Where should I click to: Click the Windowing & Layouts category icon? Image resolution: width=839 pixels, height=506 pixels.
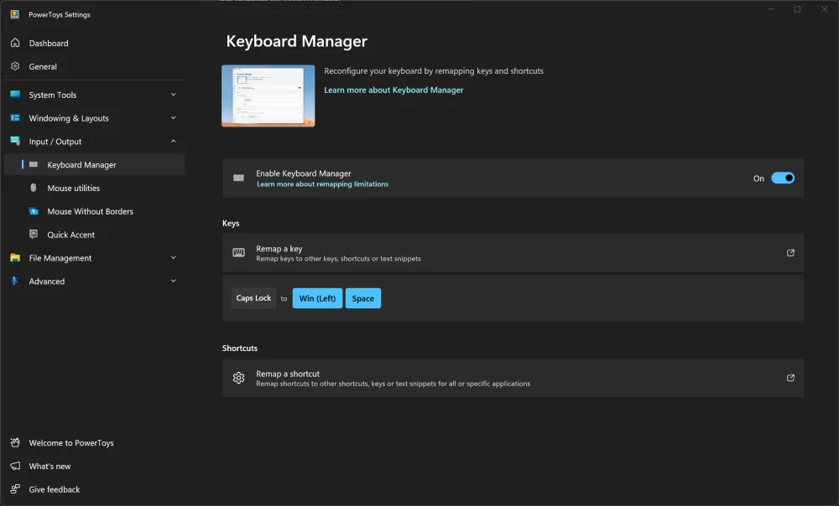(x=15, y=118)
